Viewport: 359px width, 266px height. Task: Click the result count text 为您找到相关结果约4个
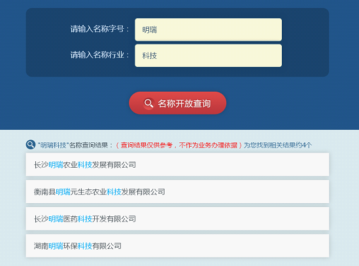[278, 145]
